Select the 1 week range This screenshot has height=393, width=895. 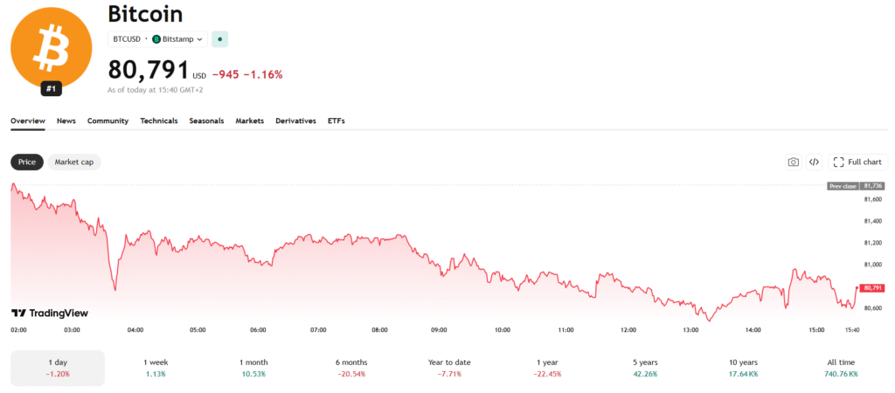click(x=156, y=368)
